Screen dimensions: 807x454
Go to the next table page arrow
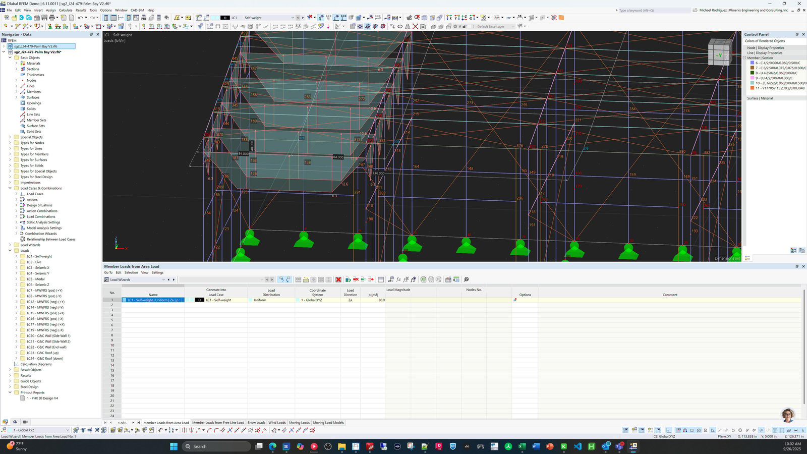[x=133, y=423]
